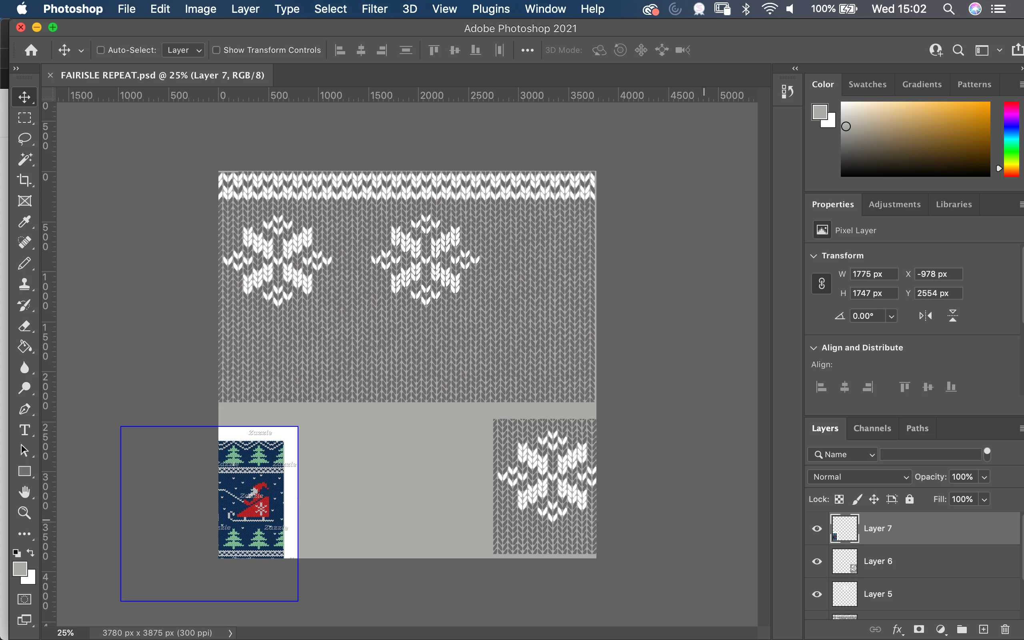
Task: Switch to the Channels tab
Action: click(x=872, y=428)
